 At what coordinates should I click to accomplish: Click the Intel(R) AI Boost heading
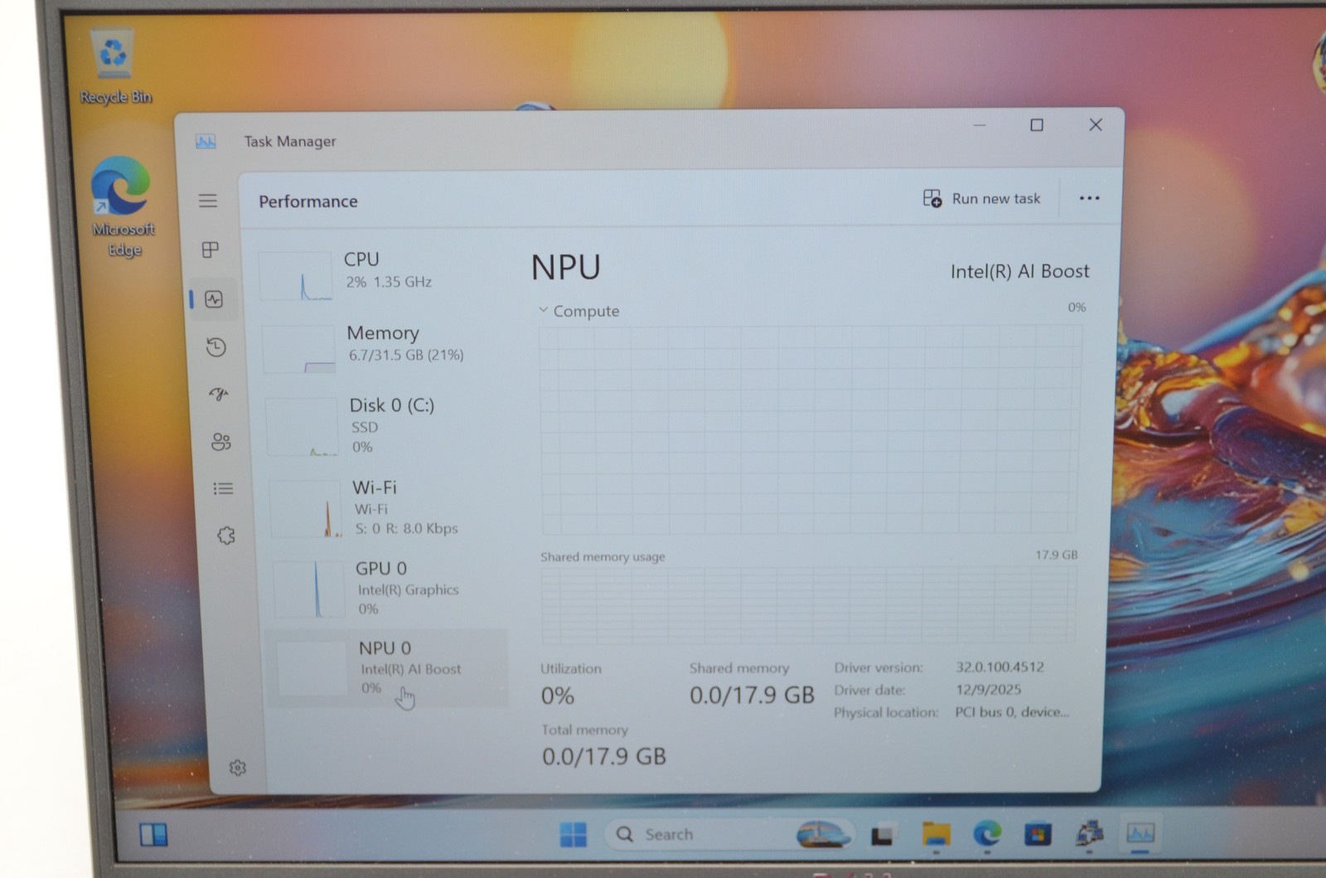[1019, 271]
